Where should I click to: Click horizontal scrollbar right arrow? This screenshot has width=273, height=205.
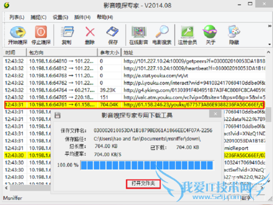pos(262,188)
